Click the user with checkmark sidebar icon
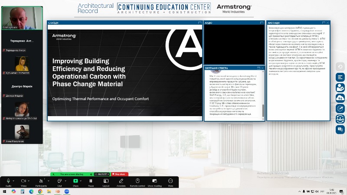 coord(340,88)
